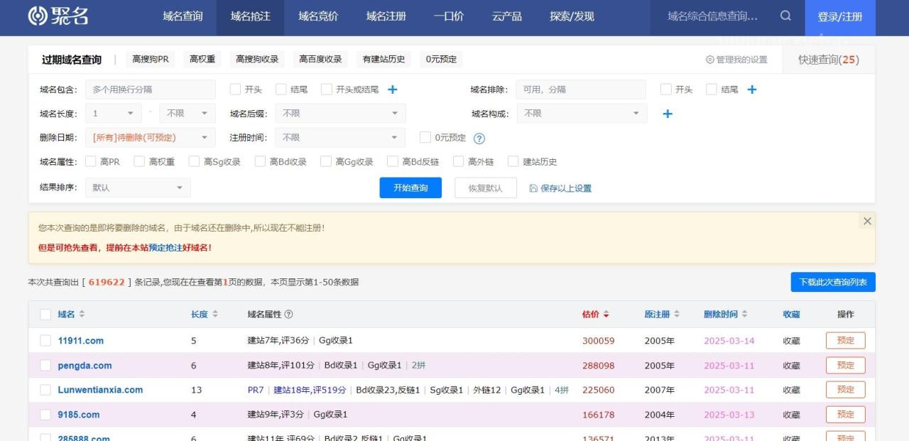909x441 pixels.
Task: Click the 开始查询 button
Action: pos(410,187)
